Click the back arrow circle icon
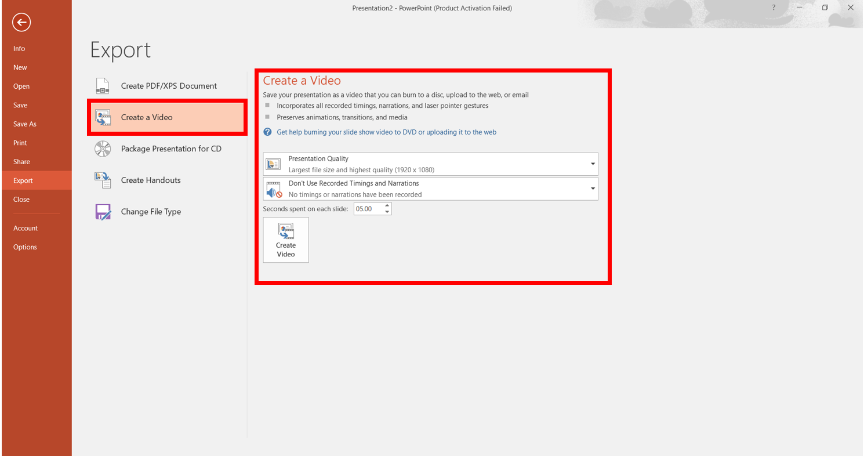Viewport: 864px width, 456px height. tap(21, 23)
